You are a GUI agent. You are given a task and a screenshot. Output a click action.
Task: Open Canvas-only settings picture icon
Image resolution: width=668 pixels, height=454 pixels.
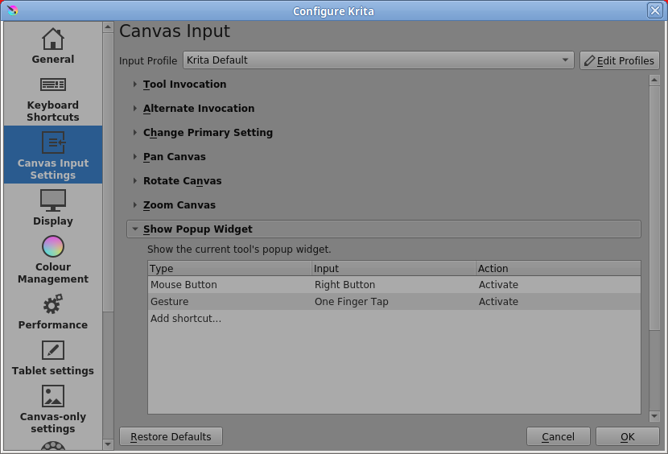tap(53, 396)
